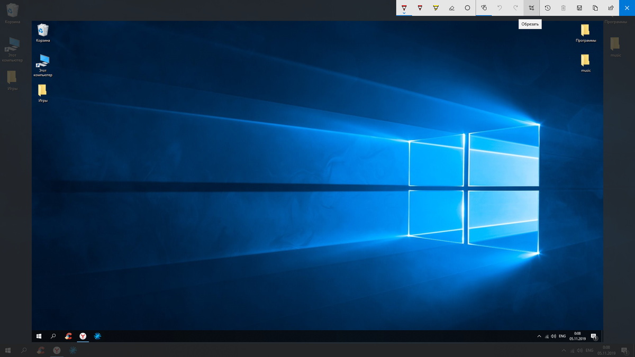The width and height of the screenshot is (635, 357).
Task: Select dimmed music folder on outer desktop
Action: [x=615, y=47]
